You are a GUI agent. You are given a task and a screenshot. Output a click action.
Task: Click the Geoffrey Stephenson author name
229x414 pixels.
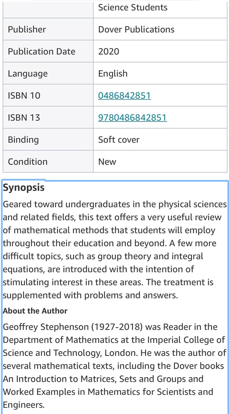46,327
